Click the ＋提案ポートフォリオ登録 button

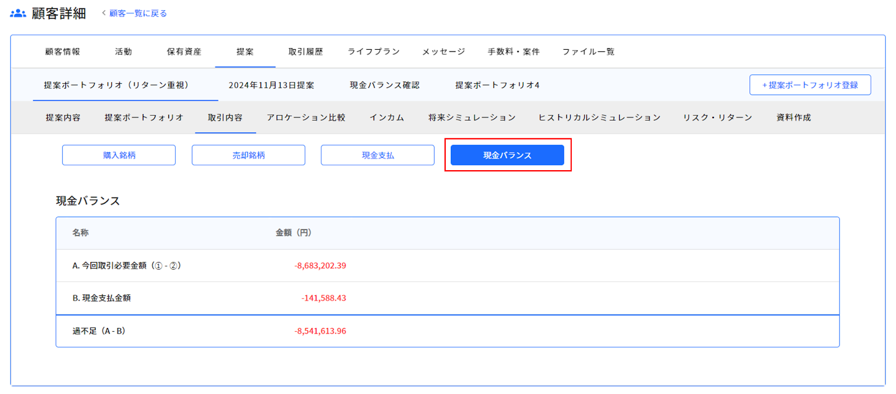(810, 85)
